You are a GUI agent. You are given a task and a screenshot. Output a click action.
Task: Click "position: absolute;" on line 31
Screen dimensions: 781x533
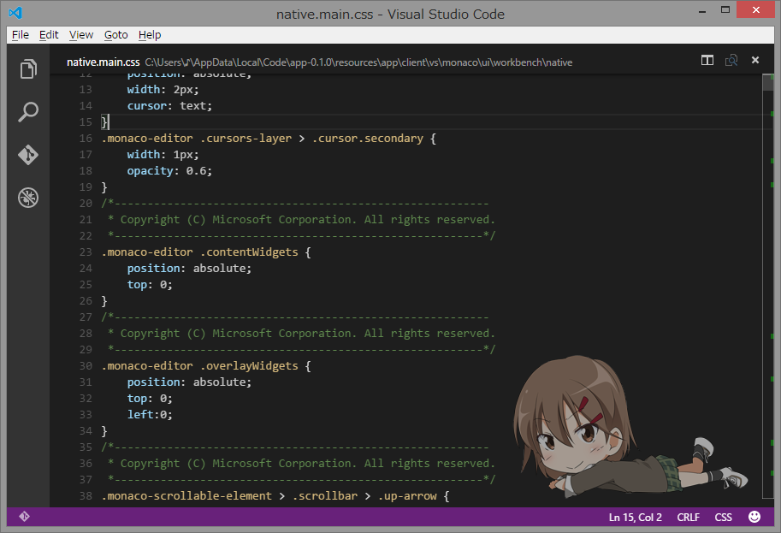[x=189, y=382]
